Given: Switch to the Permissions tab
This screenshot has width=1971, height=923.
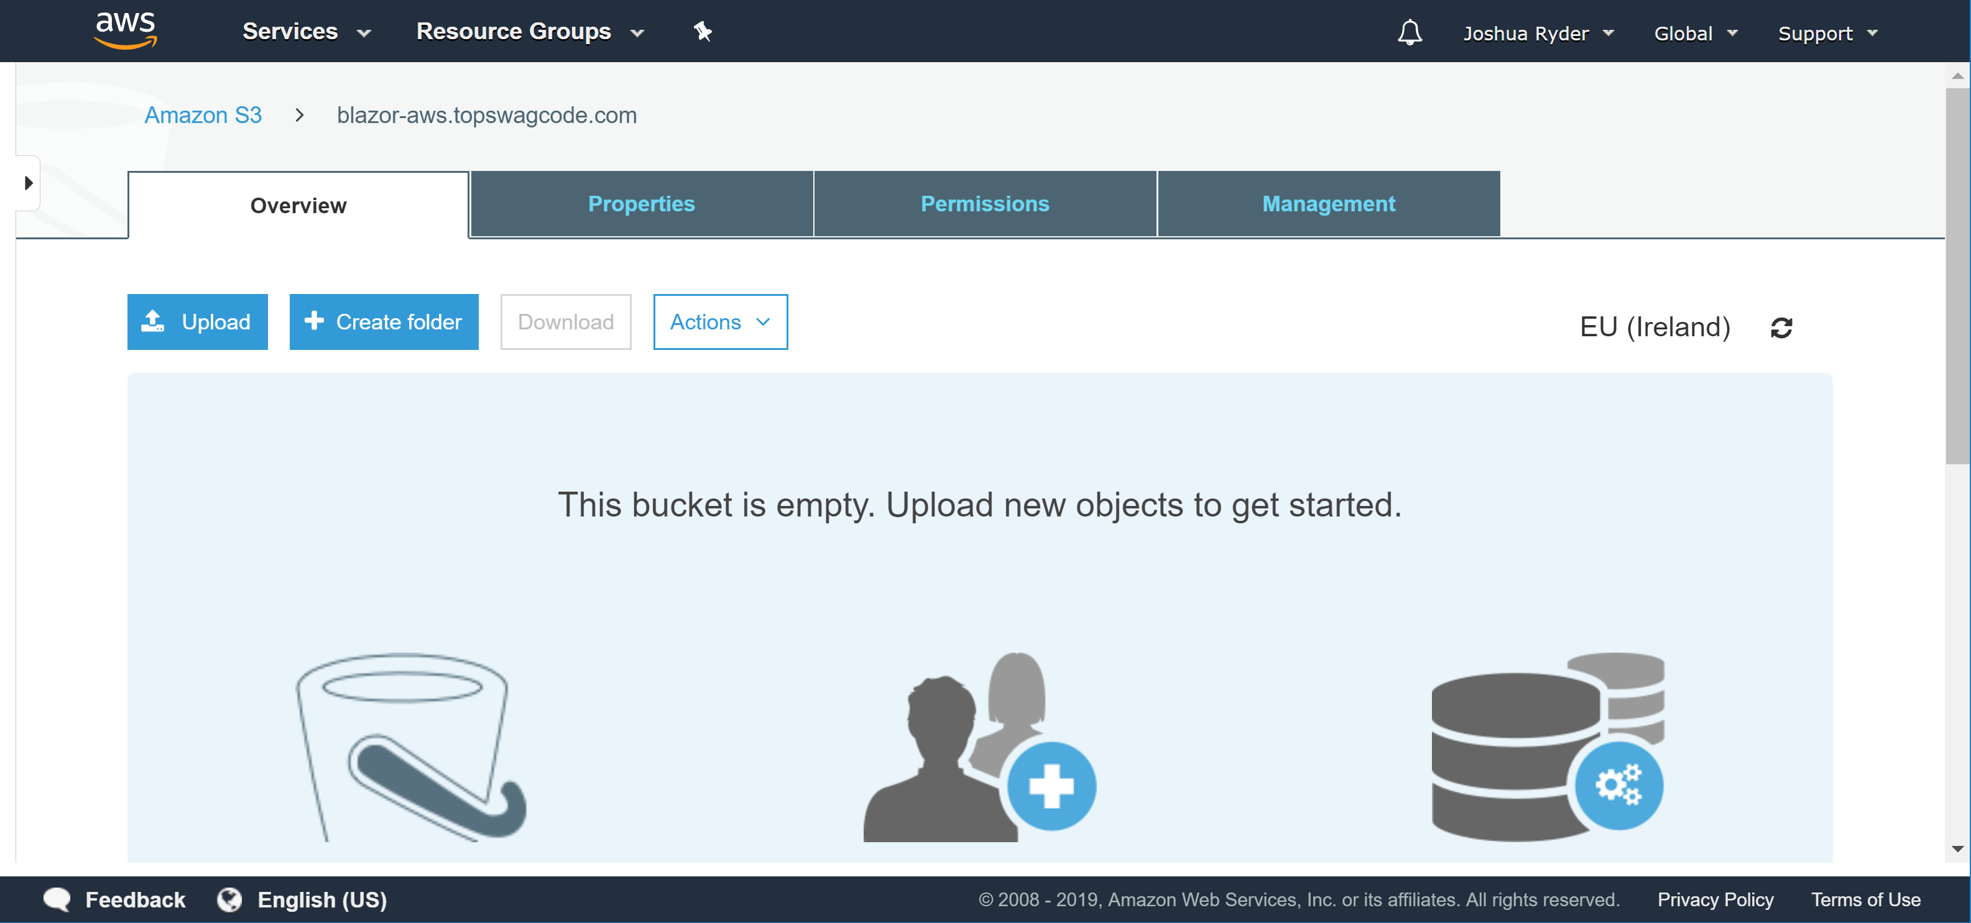Looking at the screenshot, I should 985,204.
